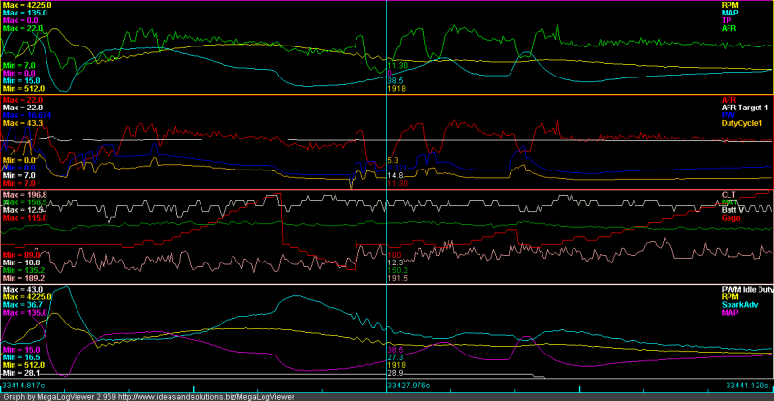This screenshot has height=401, width=774.
Task: Click the Min = 189.2 CLT label
Action: (23, 279)
